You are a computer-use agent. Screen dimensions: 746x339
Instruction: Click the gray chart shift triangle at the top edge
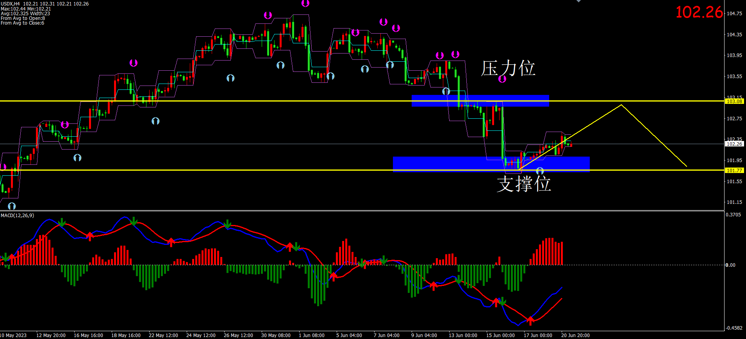click(x=578, y=1)
